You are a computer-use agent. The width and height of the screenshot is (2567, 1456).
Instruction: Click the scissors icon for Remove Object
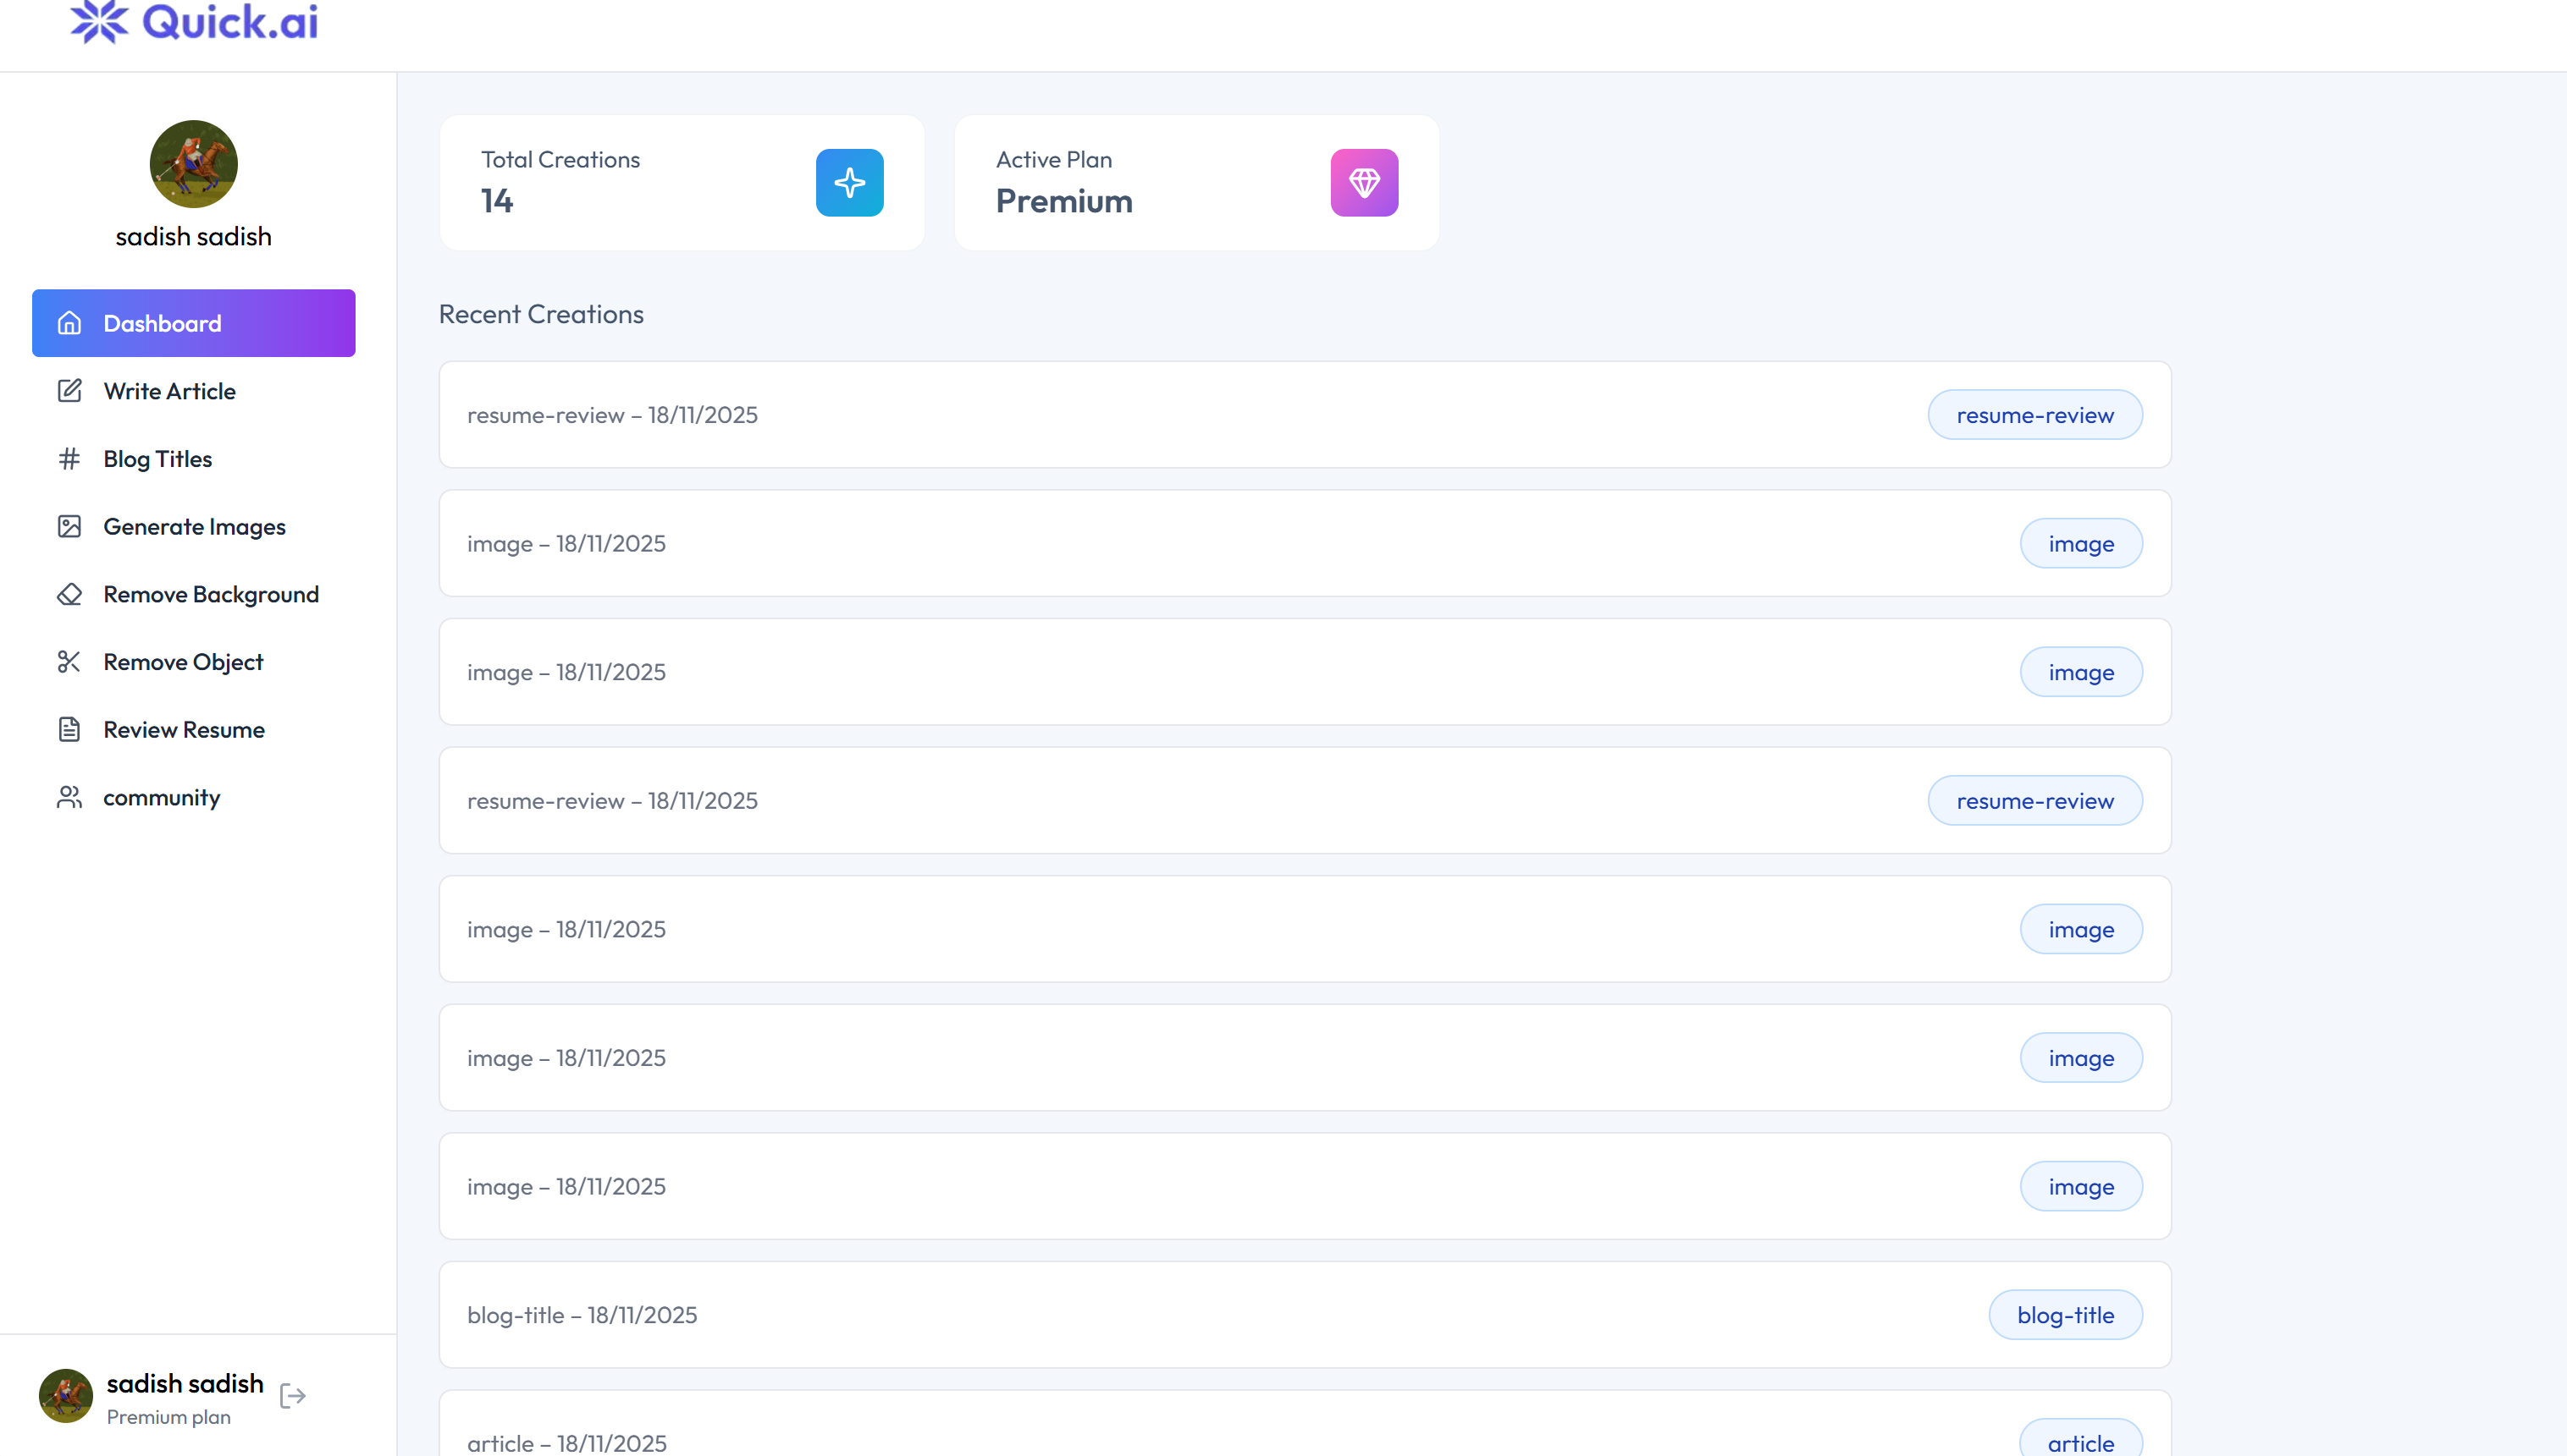pyautogui.click(x=69, y=662)
